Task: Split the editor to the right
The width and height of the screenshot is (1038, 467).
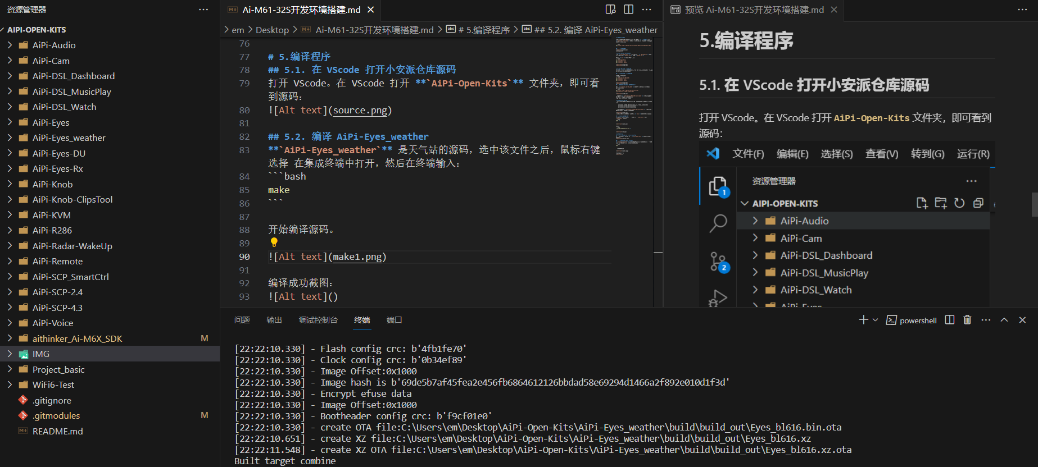Action: (629, 10)
